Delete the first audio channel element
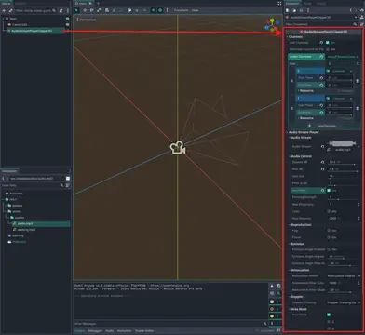This screenshot has height=335, width=365. (358, 81)
